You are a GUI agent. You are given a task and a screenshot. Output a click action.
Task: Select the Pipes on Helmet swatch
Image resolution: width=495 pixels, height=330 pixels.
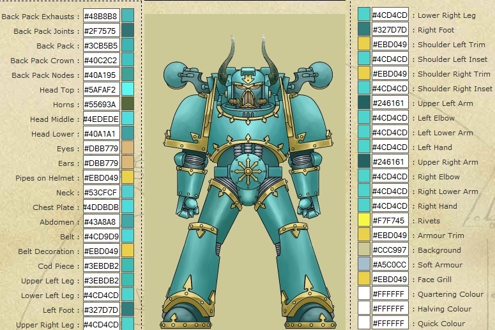(128, 177)
